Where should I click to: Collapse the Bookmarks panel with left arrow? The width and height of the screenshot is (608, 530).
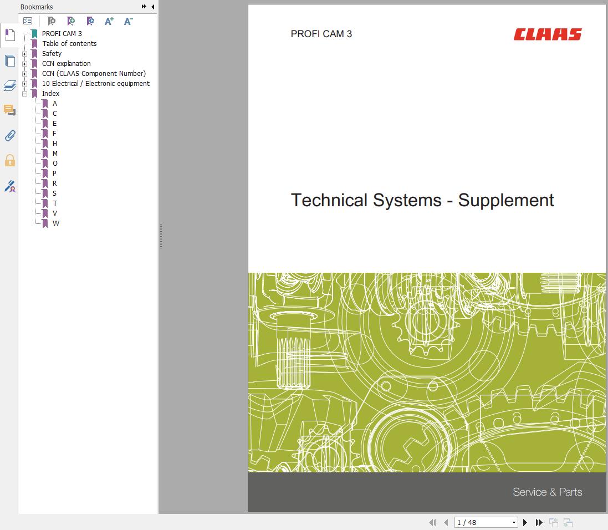[x=153, y=7]
